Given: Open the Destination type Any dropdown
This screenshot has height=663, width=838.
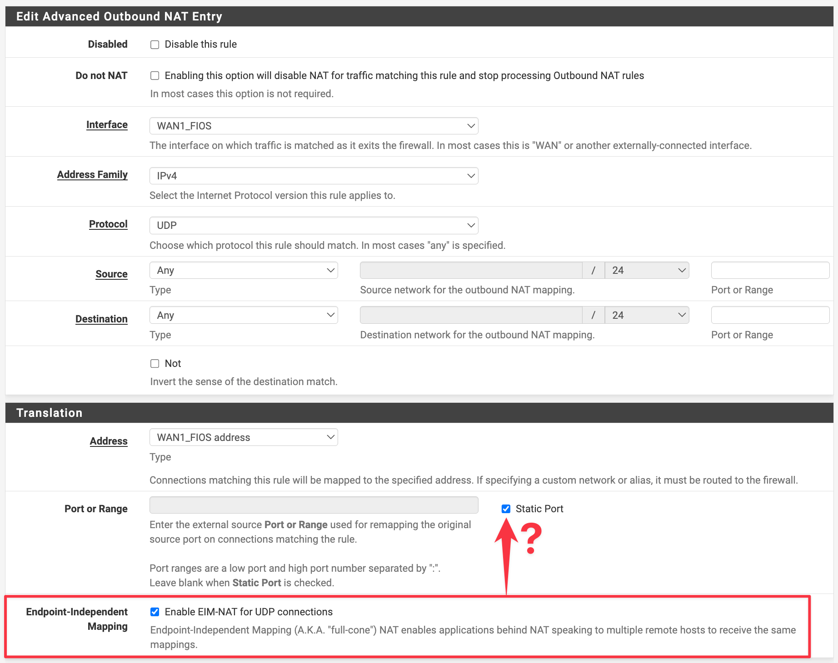Looking at the screenshot, I should (x=244, y=315).
